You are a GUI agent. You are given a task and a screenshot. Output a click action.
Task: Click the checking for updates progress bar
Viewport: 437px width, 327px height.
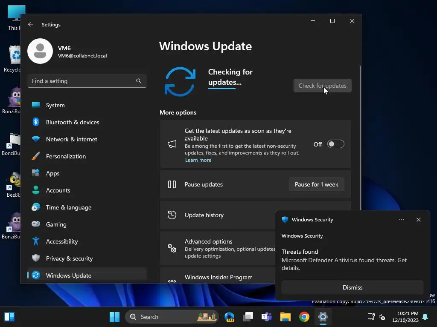[x=222, y=89]
